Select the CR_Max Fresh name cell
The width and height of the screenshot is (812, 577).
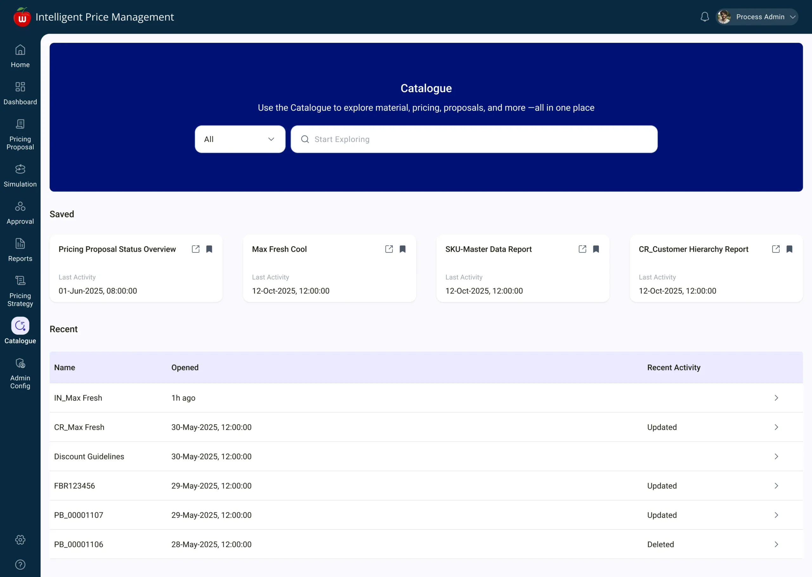[x=79, y=427]
